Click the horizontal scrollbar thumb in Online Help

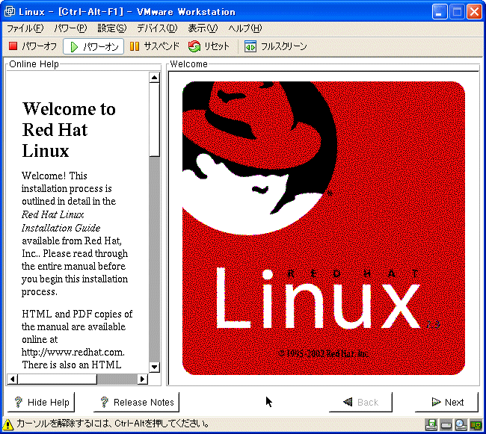(58, 379)
